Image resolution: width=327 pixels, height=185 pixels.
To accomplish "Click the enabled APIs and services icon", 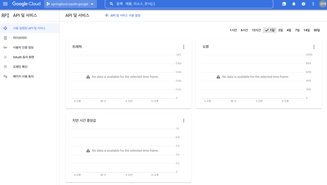I will [5, 28].
